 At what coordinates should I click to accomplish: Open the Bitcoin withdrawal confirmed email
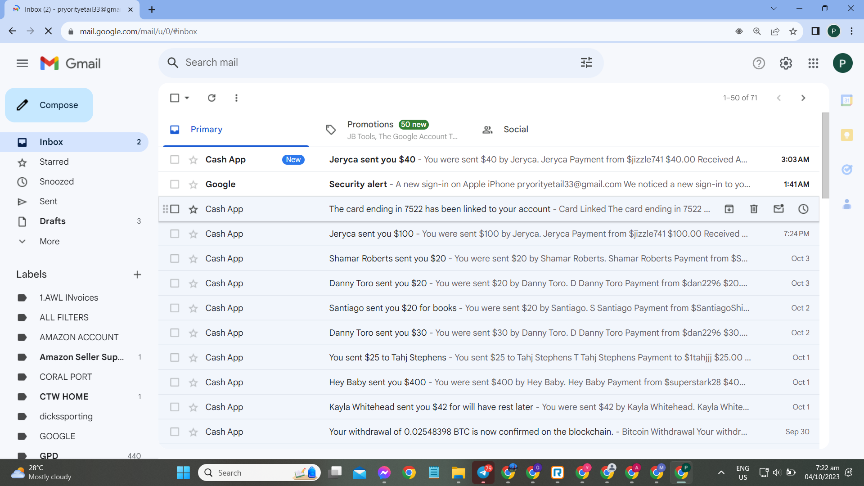tap(489, 432)
